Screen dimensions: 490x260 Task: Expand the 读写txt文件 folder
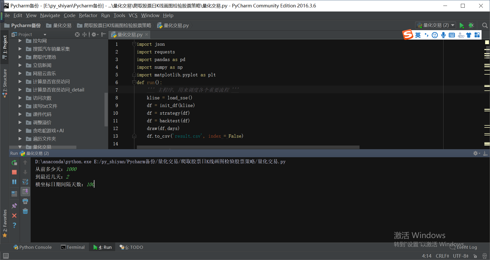point(20,106)
